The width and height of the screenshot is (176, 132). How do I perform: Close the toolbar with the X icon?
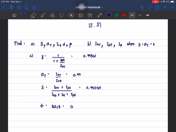pyautogui.click(x=165, y=7)
